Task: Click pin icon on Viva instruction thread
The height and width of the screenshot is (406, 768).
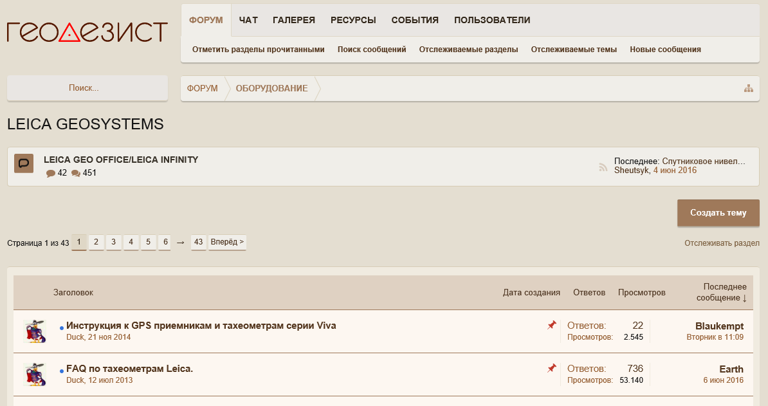Action: (551, 325)
